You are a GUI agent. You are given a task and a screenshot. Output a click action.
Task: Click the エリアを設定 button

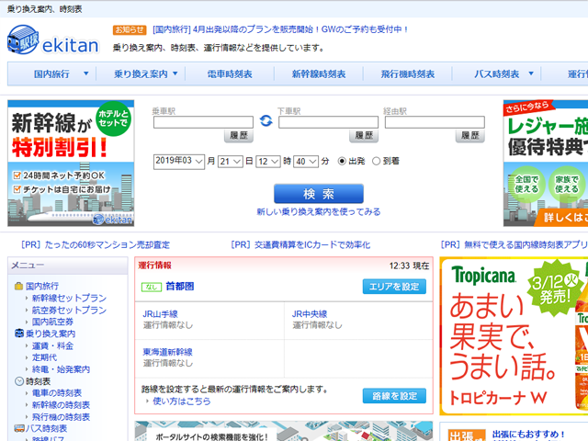(x=394, y=287)
